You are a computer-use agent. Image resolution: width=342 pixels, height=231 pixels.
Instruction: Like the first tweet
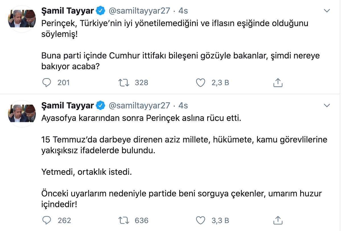click(x=201, y=83)
